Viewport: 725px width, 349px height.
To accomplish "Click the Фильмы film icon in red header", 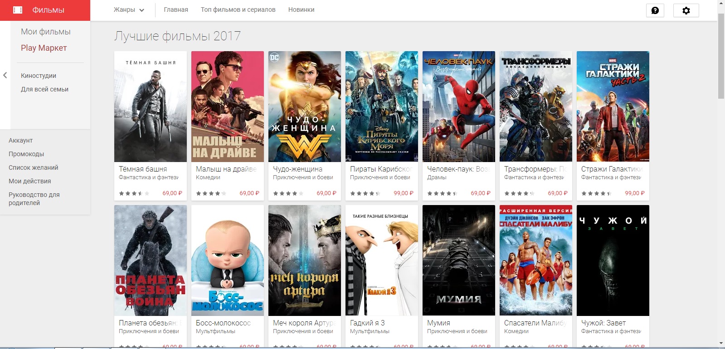I will (18, 10).
